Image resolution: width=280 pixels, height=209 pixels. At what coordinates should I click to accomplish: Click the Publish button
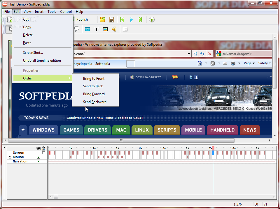(x=82, y=20)
